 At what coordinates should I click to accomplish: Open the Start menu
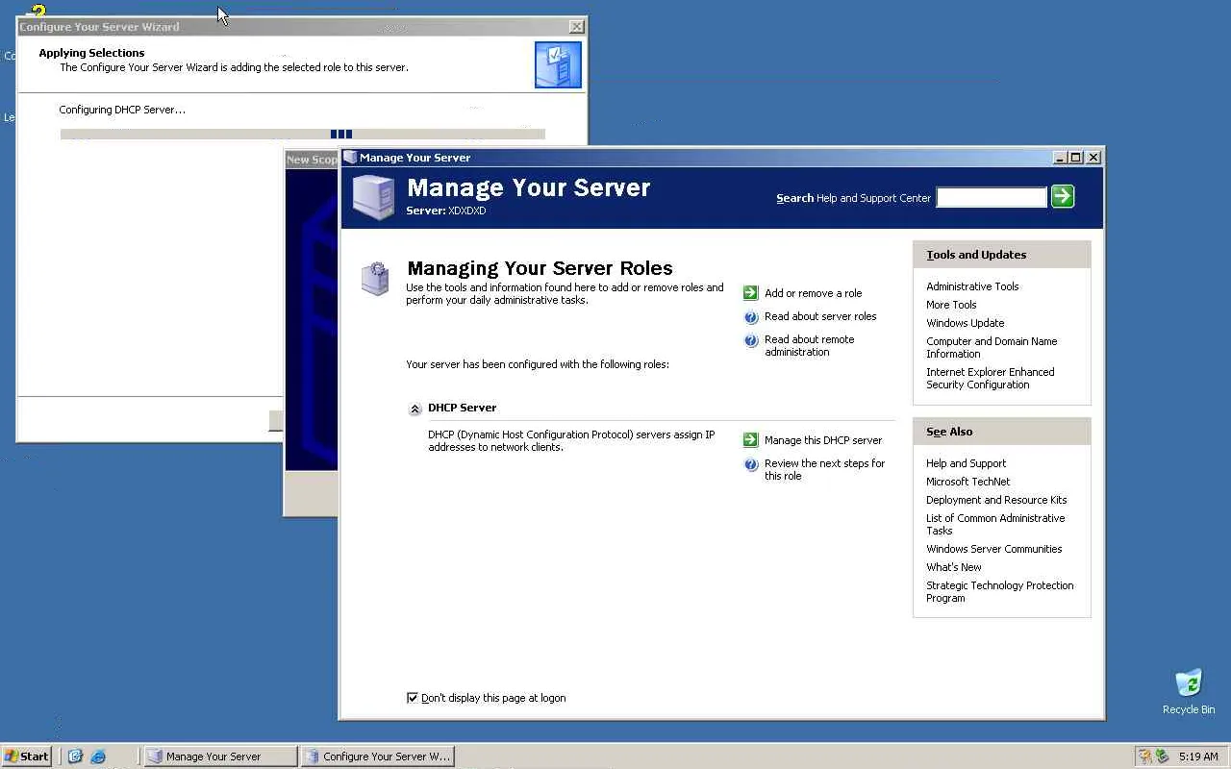pyautogui.click(x=27, y=757)
